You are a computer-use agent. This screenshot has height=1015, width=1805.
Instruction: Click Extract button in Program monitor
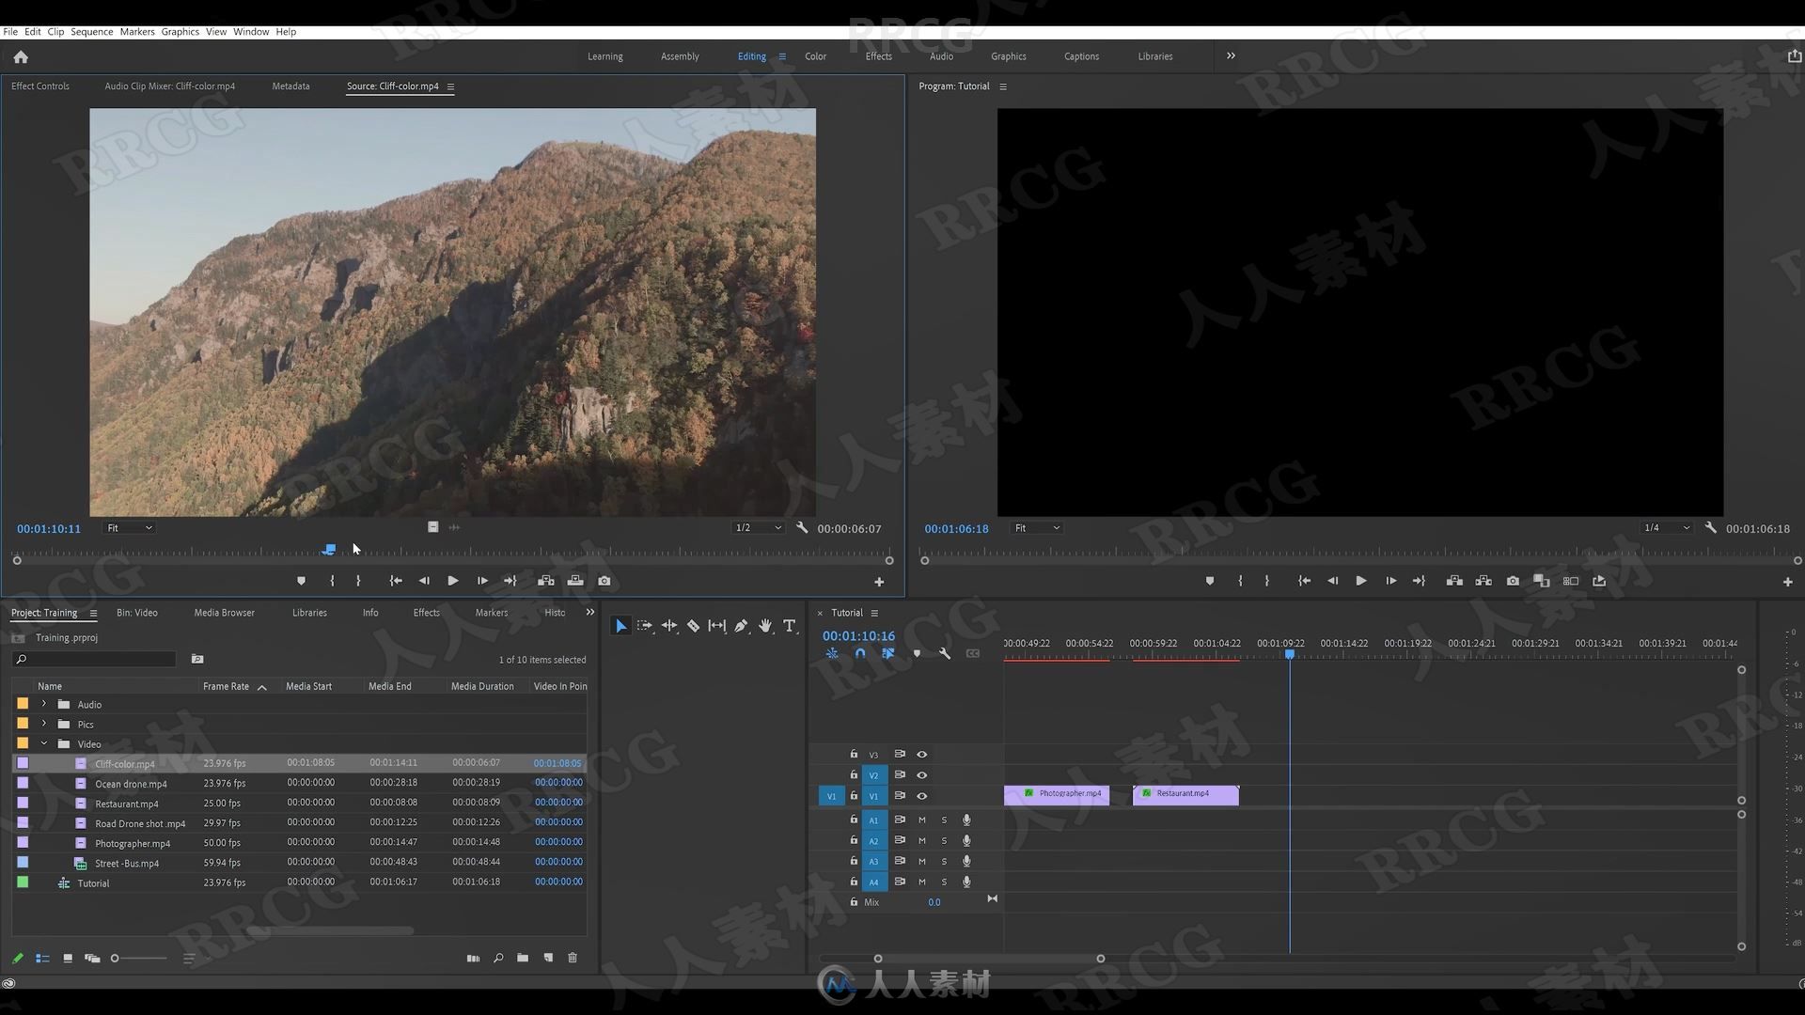[1483, 581]
